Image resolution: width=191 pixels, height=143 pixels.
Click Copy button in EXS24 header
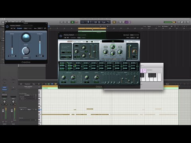tap(79, 38)
